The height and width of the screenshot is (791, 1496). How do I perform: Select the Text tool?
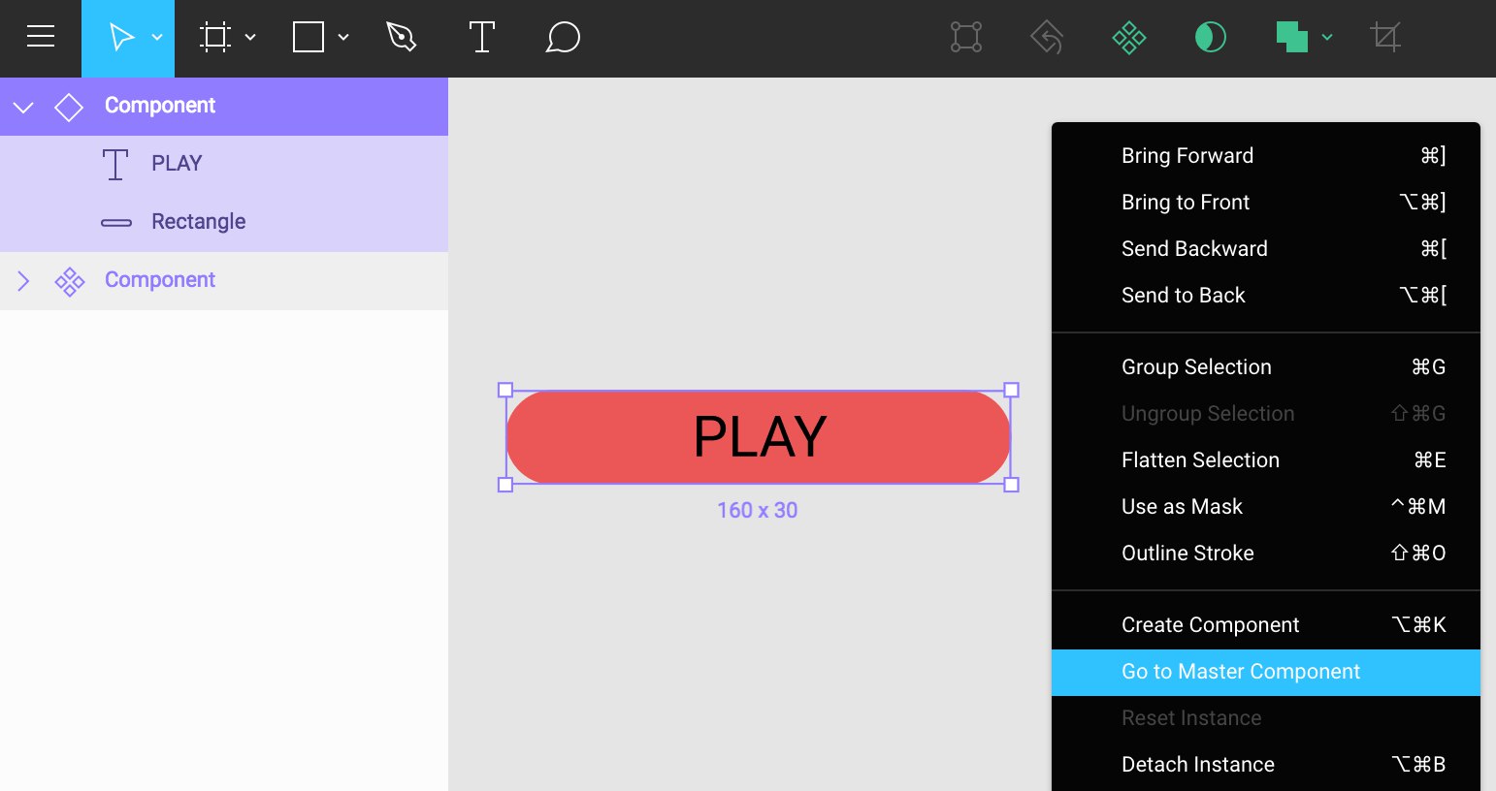click(481, 37)
